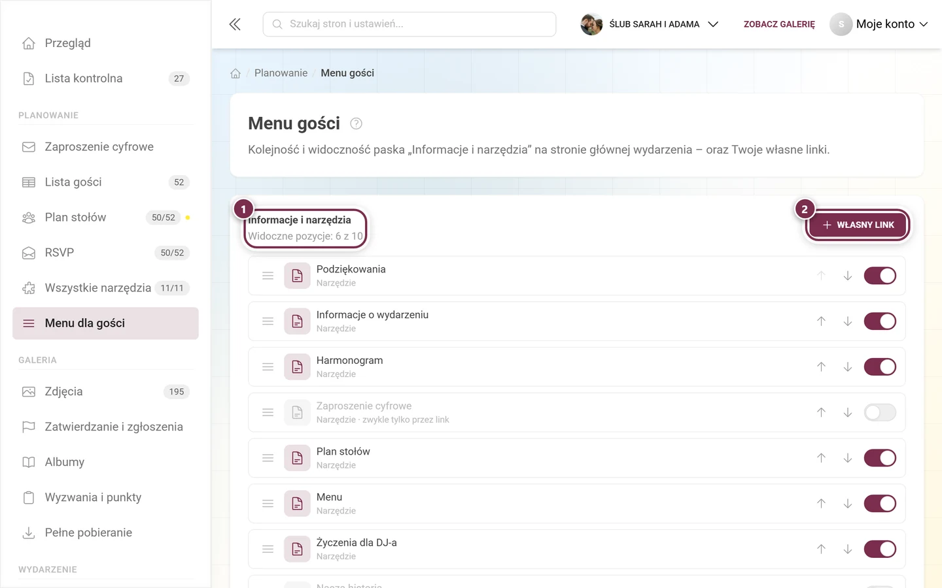Move Zaproszenie cyfrowe row up
This screenshot has width=942, height=588.
pos(821,412)
